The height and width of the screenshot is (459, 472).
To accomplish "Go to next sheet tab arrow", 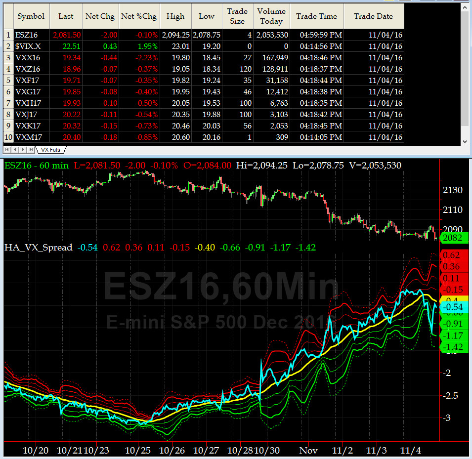I will (x=23, y=150).
